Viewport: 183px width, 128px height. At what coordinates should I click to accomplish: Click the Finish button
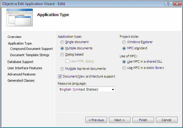143,120
